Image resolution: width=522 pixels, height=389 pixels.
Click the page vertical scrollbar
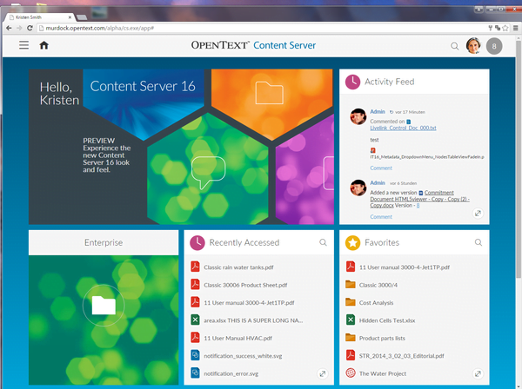point(518,160)
